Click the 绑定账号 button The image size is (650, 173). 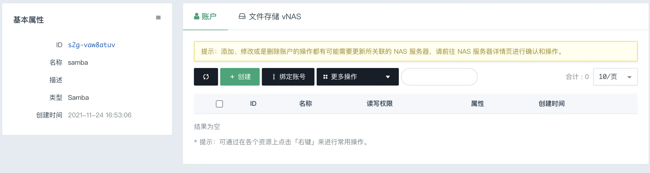288,77
